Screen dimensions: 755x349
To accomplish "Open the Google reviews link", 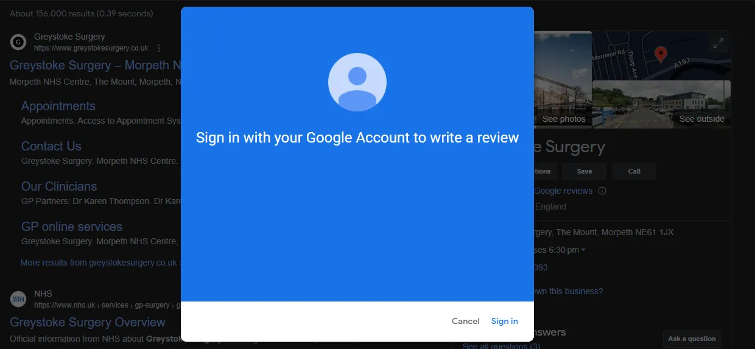I will pos(563,191).
